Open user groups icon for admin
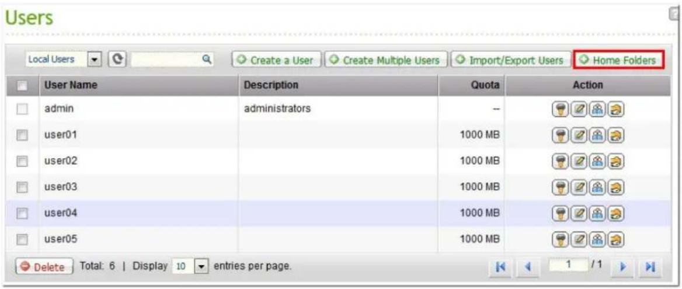 pyautogui.click(x=597, y=109)
